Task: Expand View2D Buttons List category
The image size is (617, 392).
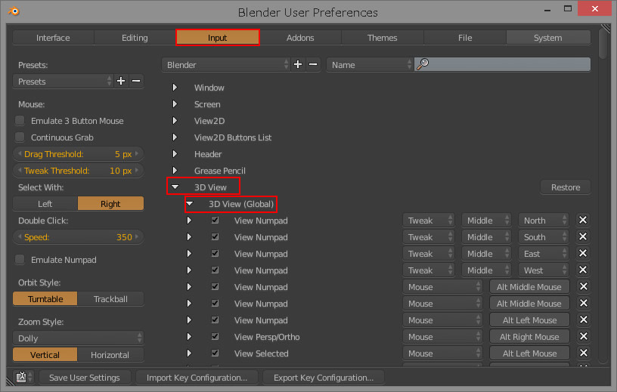Action: [x=175, y=137]
